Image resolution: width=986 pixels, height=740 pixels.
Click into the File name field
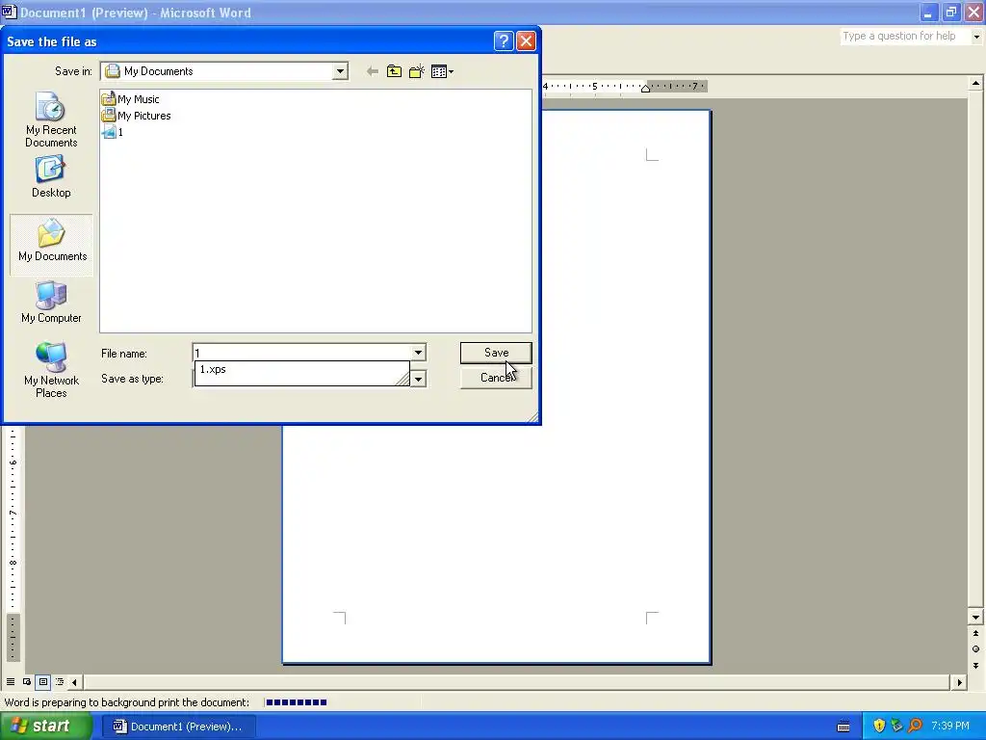click(301, 353)
